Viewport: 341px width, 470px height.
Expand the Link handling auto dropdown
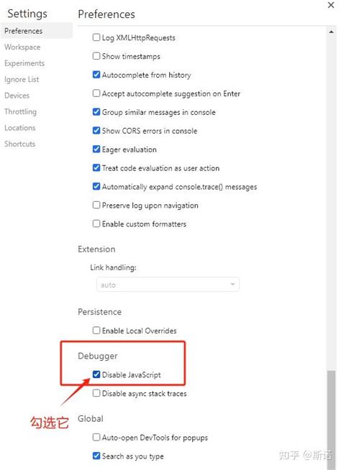click(168, 285)
